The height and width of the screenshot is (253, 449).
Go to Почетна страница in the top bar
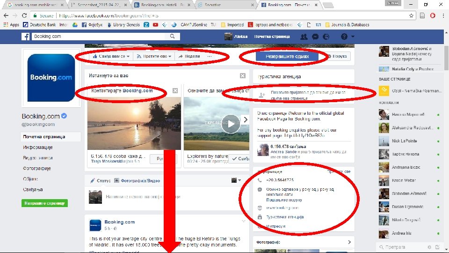272,37
